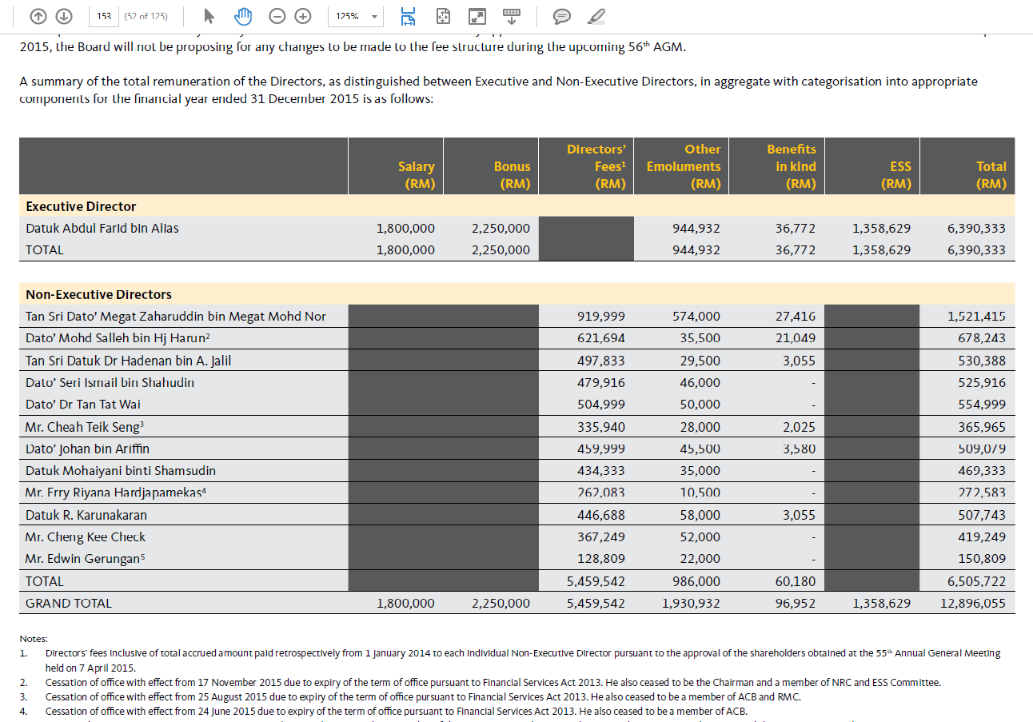Open the Read Mode keyboard-arrow icon
This screenshot has height=722, width=1033.
point(511,16)
